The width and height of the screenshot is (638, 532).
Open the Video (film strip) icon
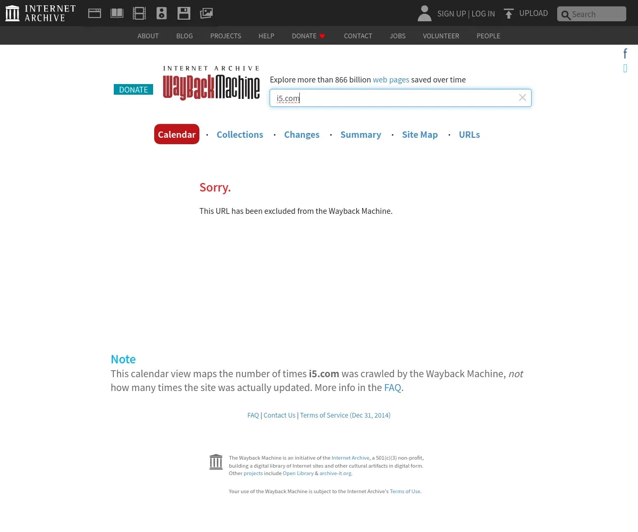pos(139,13)
